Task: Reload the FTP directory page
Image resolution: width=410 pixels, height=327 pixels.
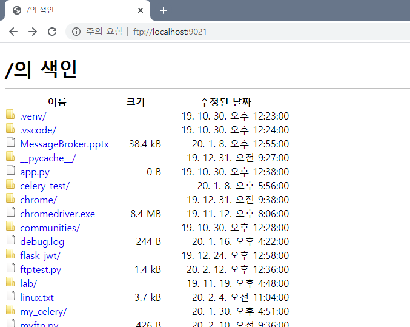Action: 52,32
